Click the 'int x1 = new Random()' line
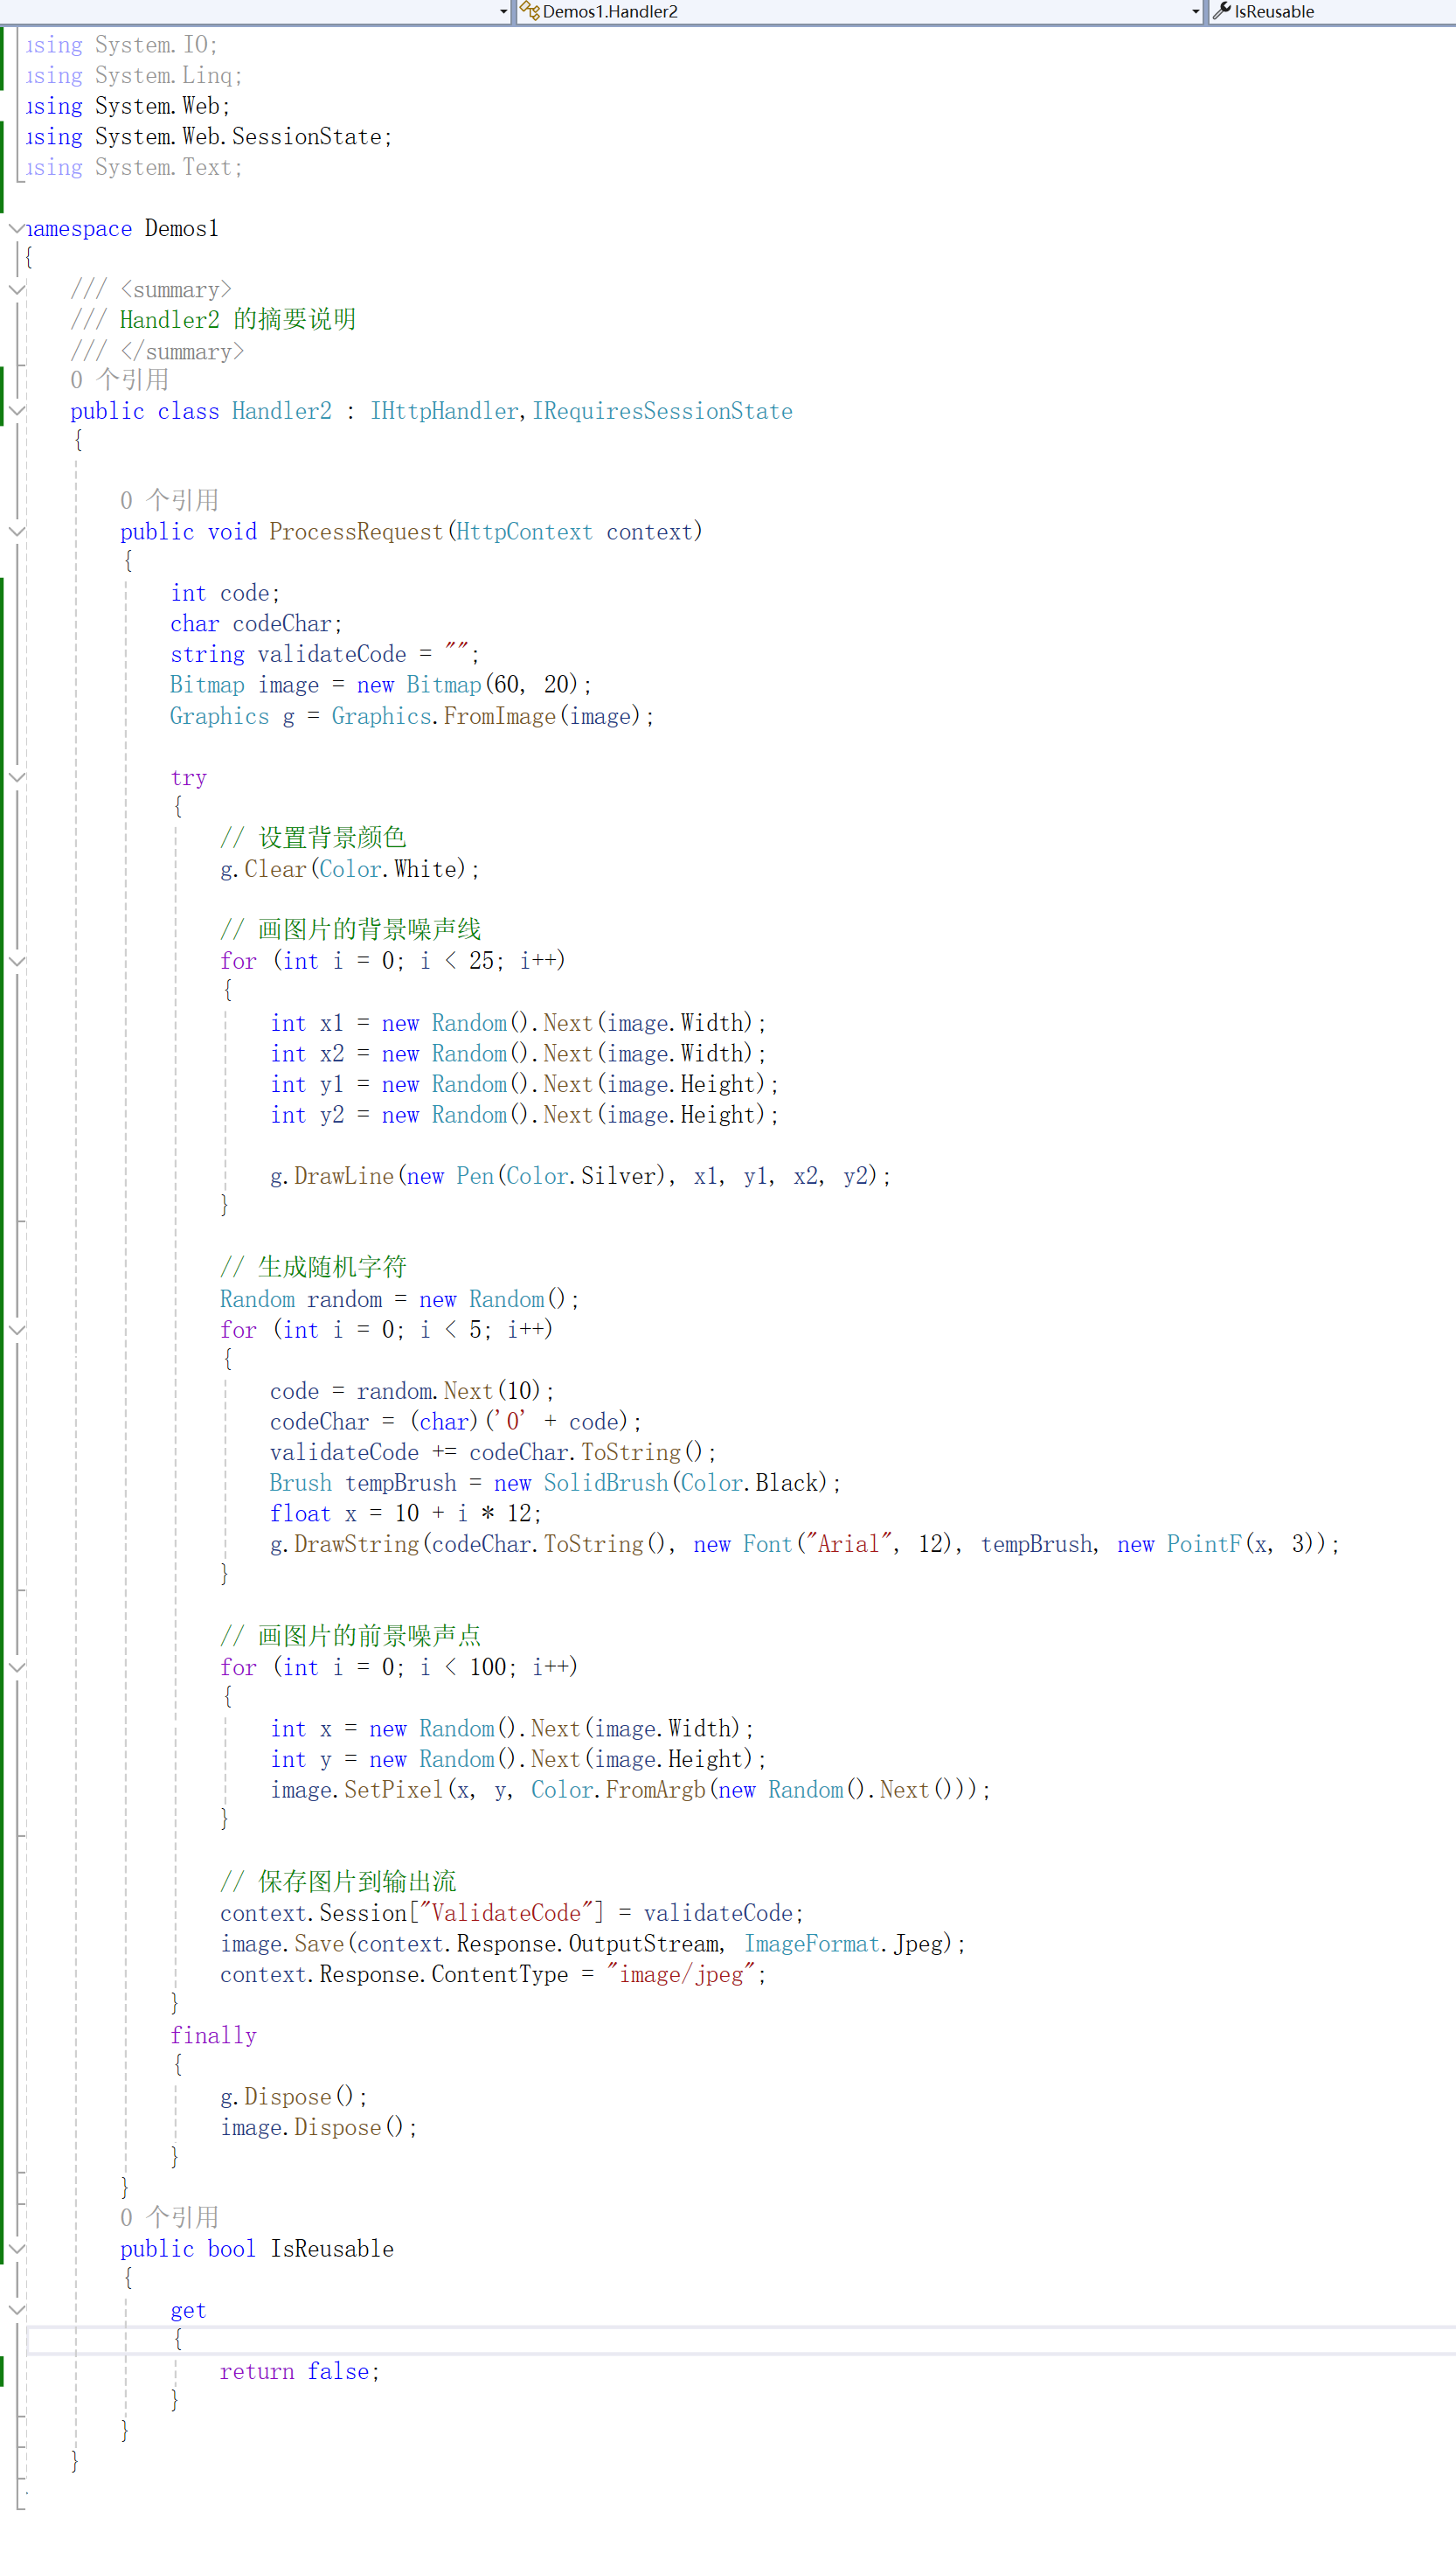1456x2553 pixels. [x=518, y=1024]
